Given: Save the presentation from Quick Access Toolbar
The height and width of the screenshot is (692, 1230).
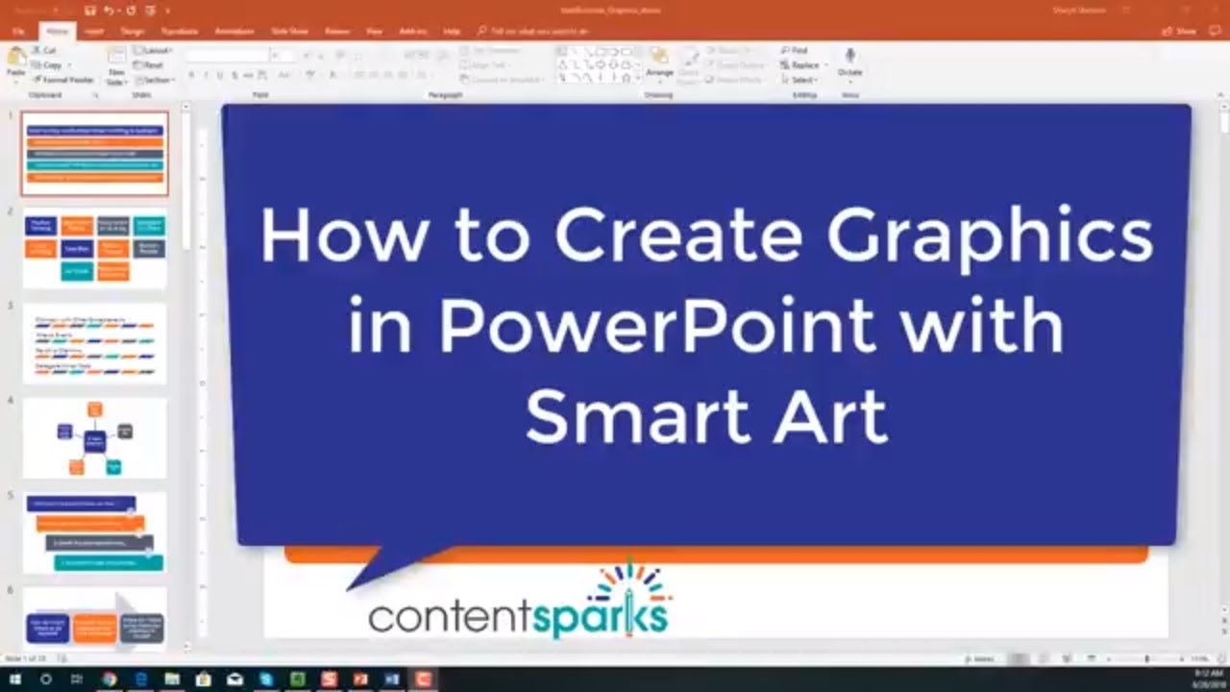Looking at the screenshot, I should pyautogui.click(x=89, y=12).
